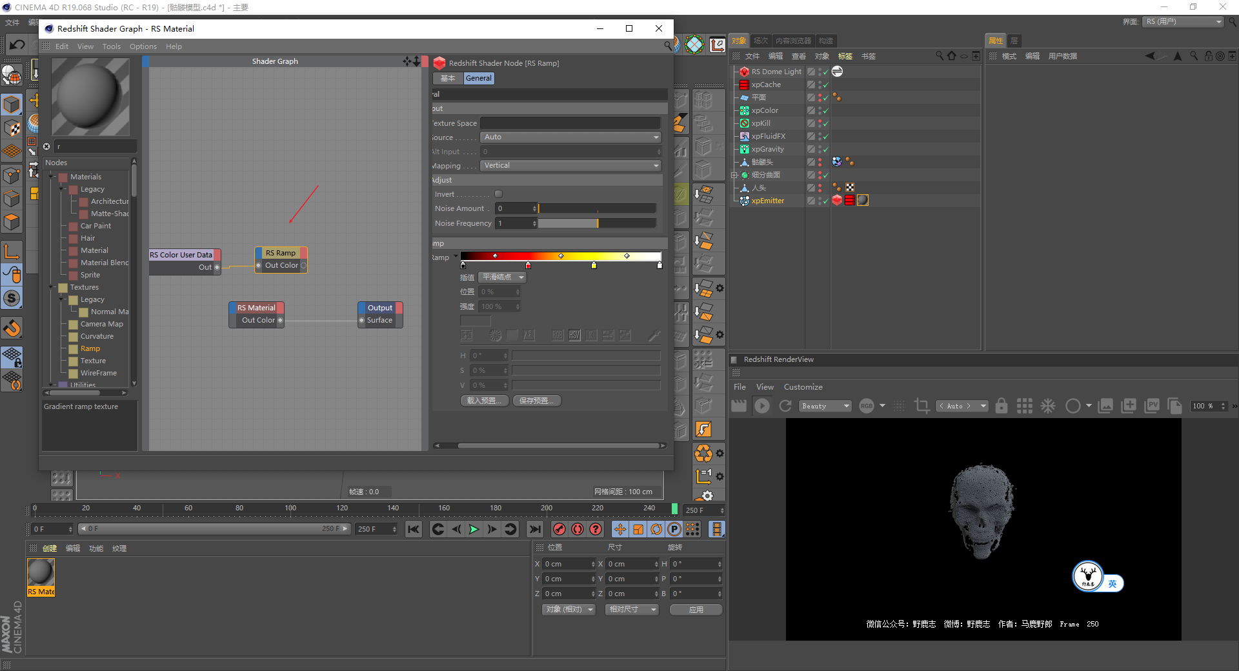Viewport: 1239px width, 671px height.
Task: Toggle the Invert checkbox
Action: tap(498, 194)
